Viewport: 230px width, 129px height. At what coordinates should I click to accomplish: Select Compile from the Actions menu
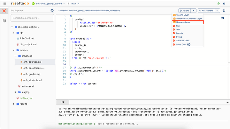coord(188,33)
